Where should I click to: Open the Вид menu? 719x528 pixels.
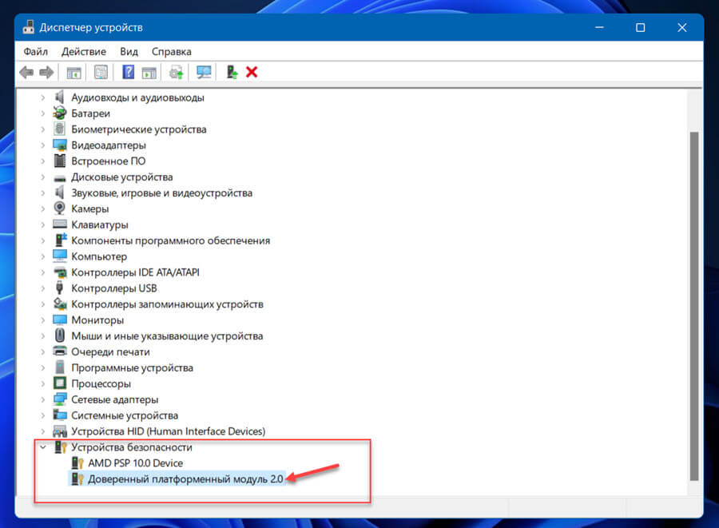click(129, 51)
